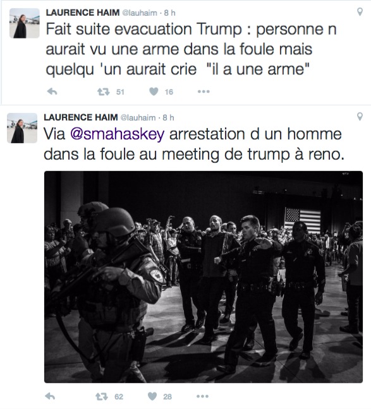This screenshot has height=409, width=371.
Task: Click the profile avatar of second tweet
Action: click(x=22, y=128)
